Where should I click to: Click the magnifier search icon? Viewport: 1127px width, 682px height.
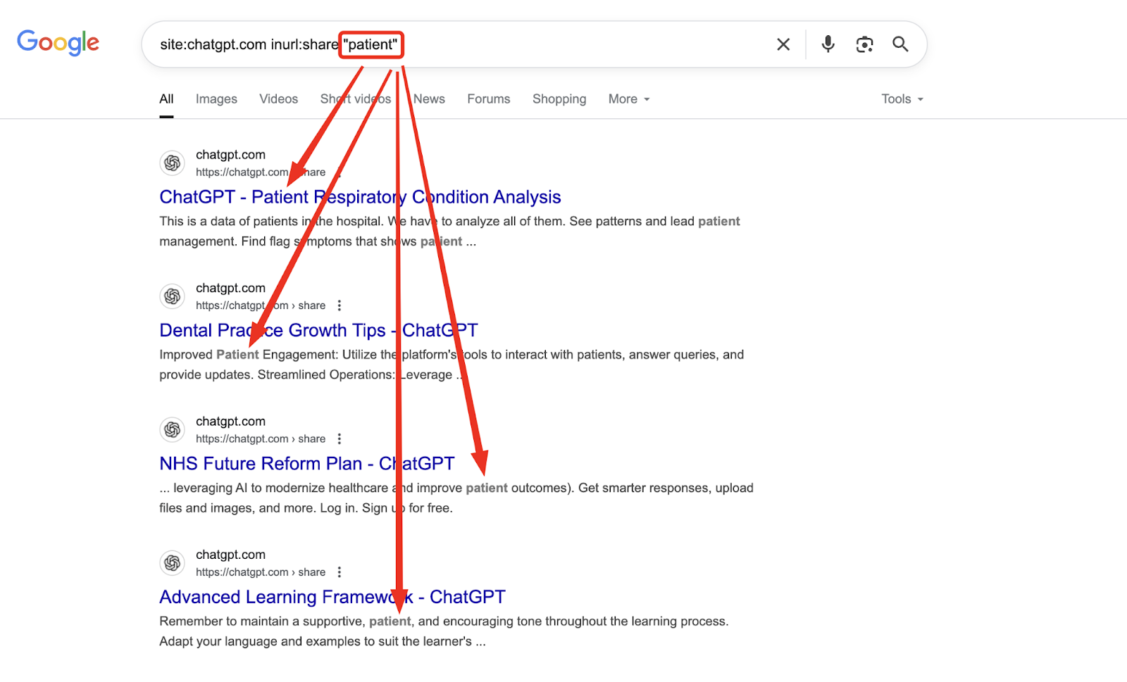click(x=900, y=44)
